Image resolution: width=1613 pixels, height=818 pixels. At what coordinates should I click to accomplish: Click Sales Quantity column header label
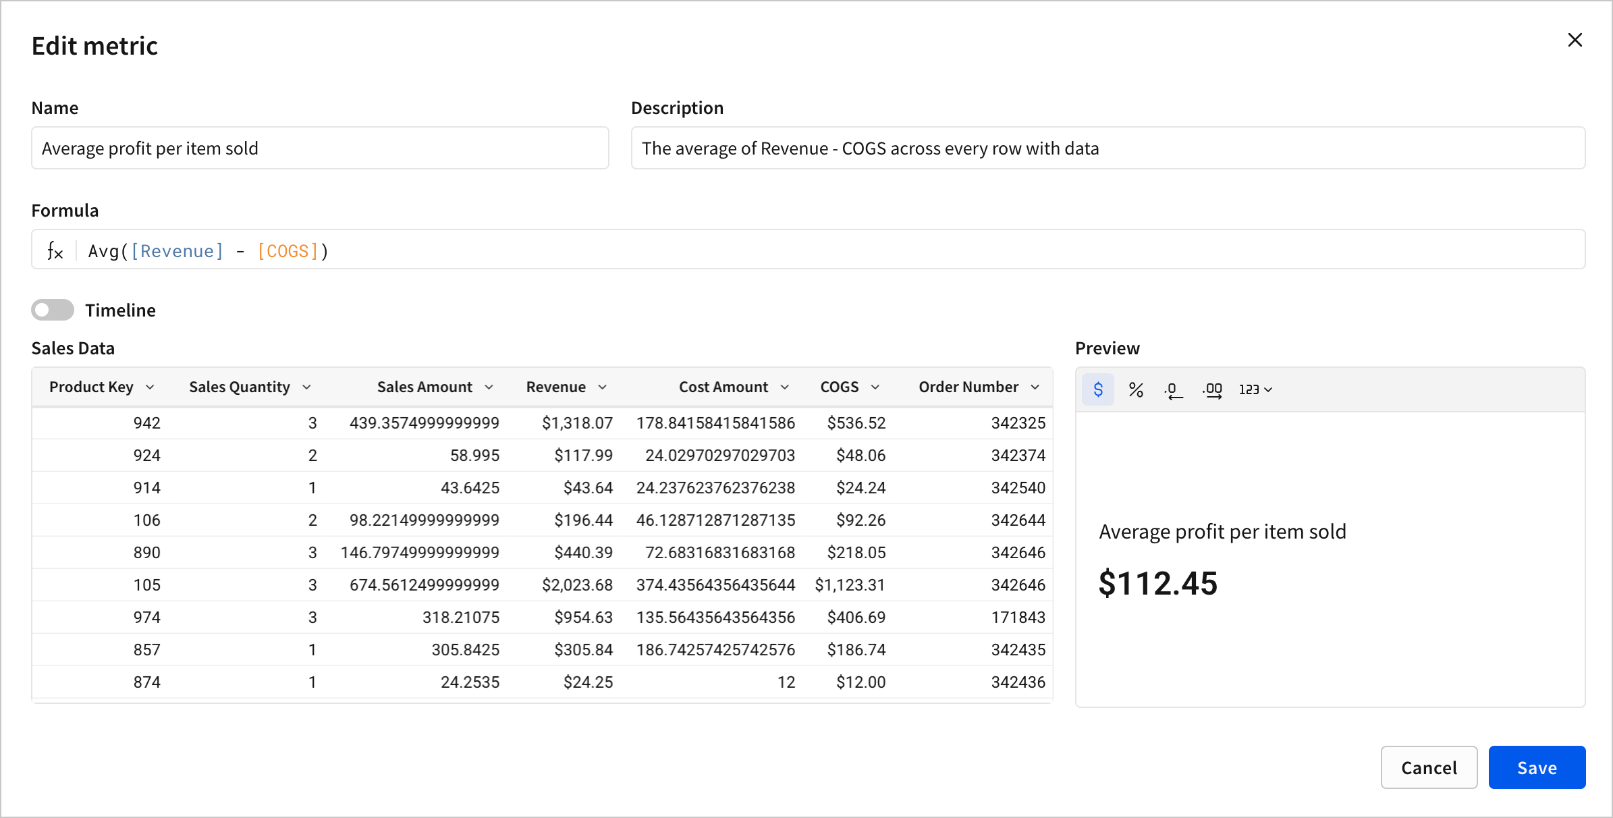click(240, 387)
